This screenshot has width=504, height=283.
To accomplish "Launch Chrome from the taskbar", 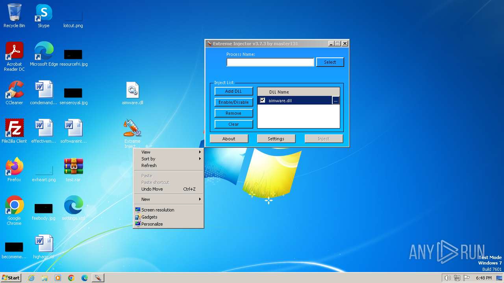I will coord(71,278).
